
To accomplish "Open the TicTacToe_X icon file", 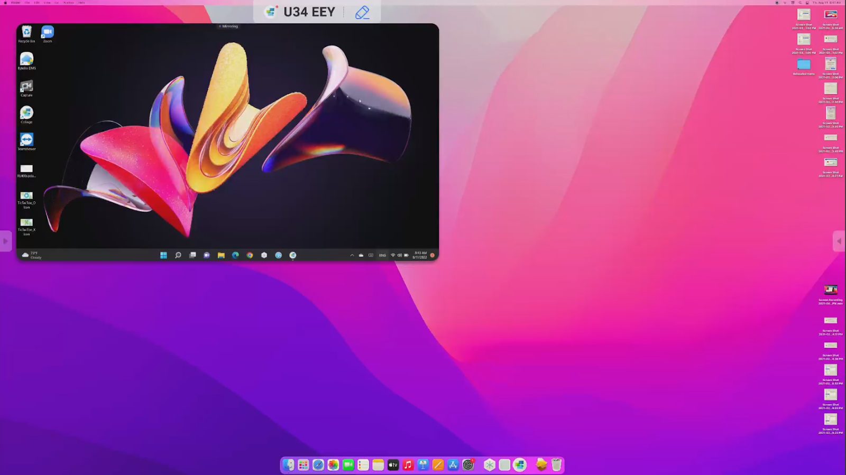I will (26, 227).
